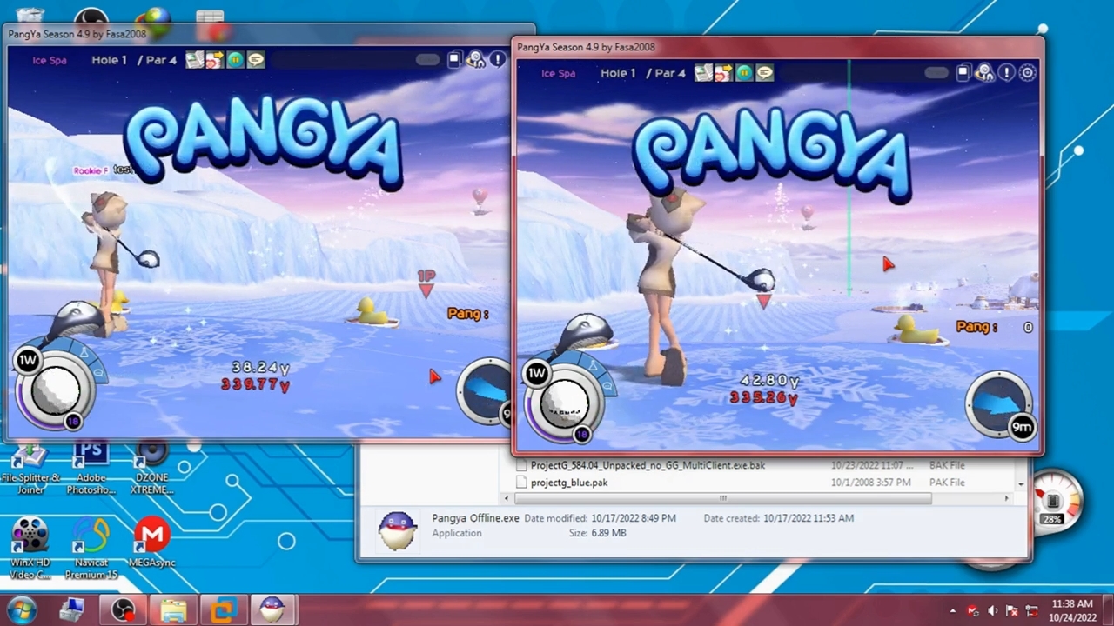Click the scroll-right arrow in the Explorer file list
Viewport: 1114px width, 626px height.
[x=1007, y=498]
